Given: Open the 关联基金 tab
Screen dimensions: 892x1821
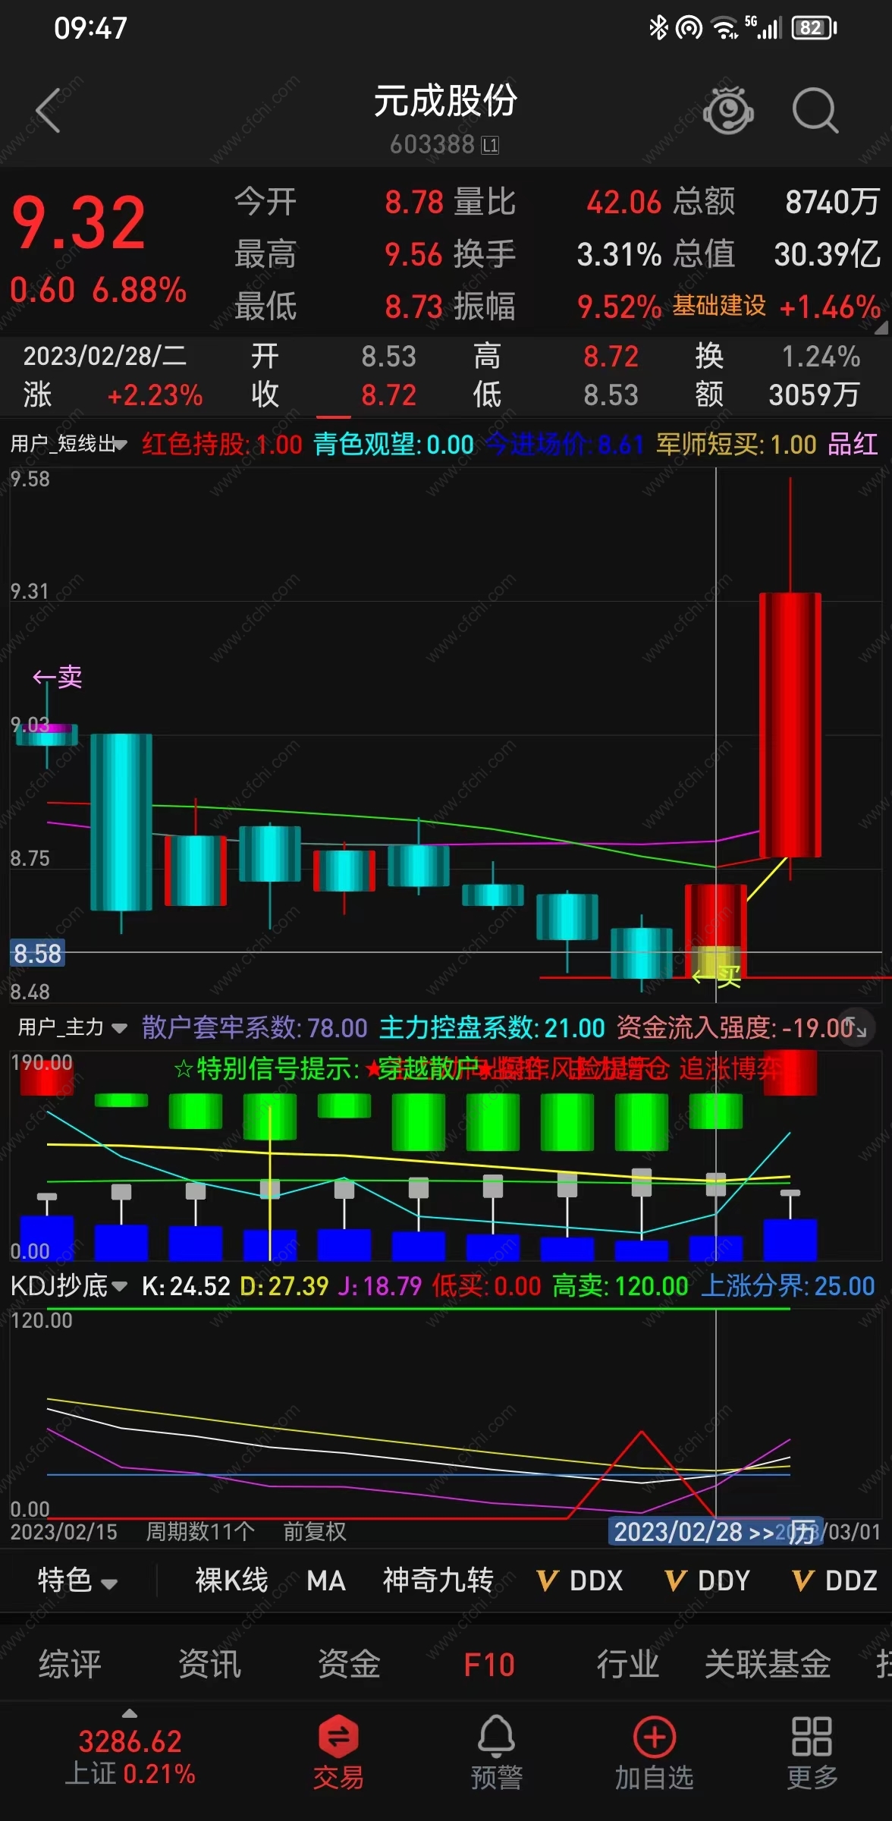Looking at the screenshot, I should click(768, 1664).
